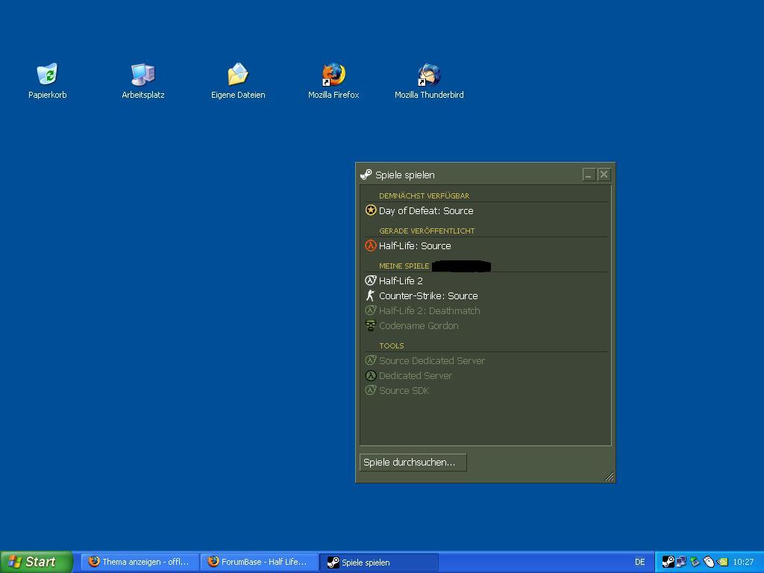Select Counter-Strike: Source game entry
Screen dimensions: 764x573
[x=428, y=295]
